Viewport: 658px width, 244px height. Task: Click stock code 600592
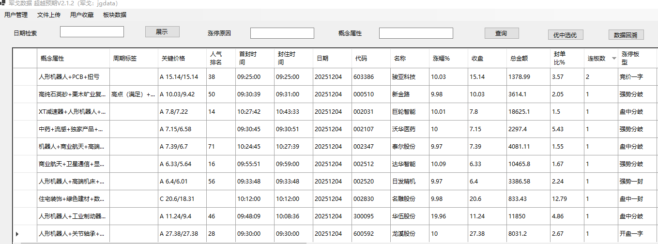[x=371, y=234]
